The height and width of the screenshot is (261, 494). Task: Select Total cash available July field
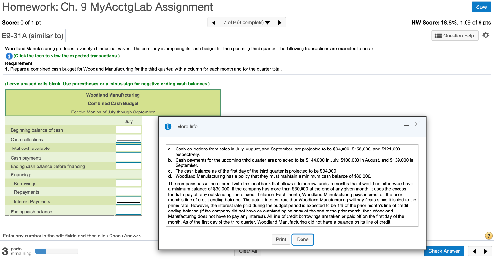pos(128,148)
